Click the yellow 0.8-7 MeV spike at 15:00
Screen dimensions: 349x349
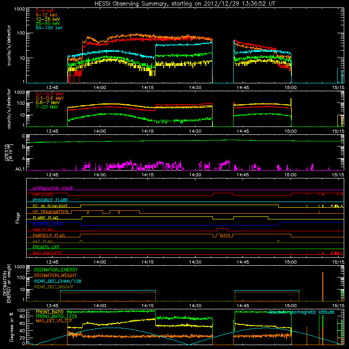(x=291, y=102)
